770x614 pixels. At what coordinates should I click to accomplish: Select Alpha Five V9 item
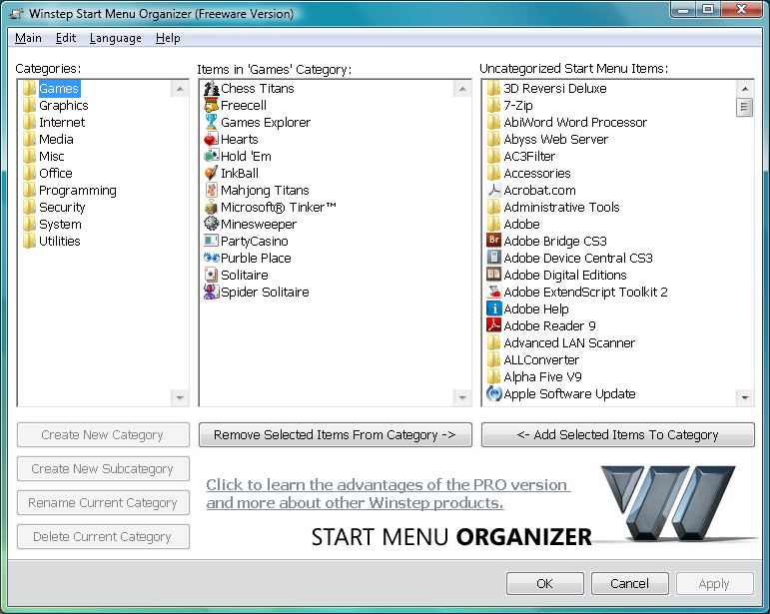[x=542, y=377]
